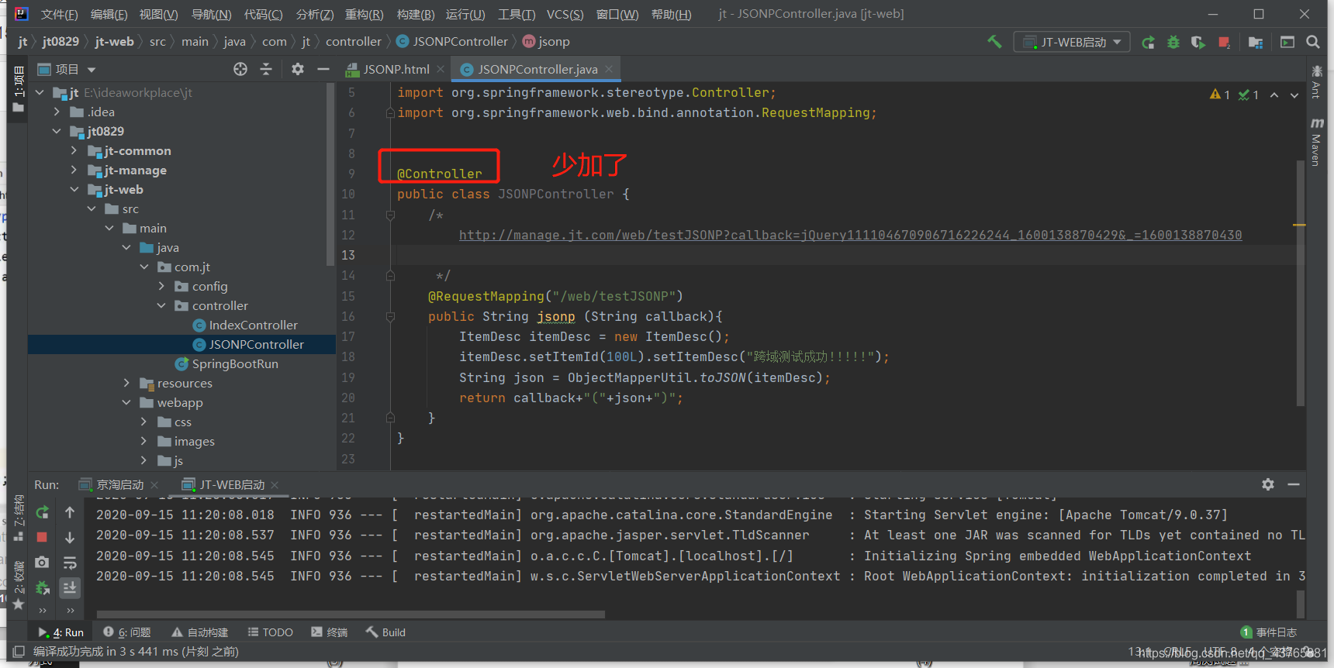The image size is (1334, 668).
Task: Click the warning indicator in editor
Action: tap(1220, 95)
